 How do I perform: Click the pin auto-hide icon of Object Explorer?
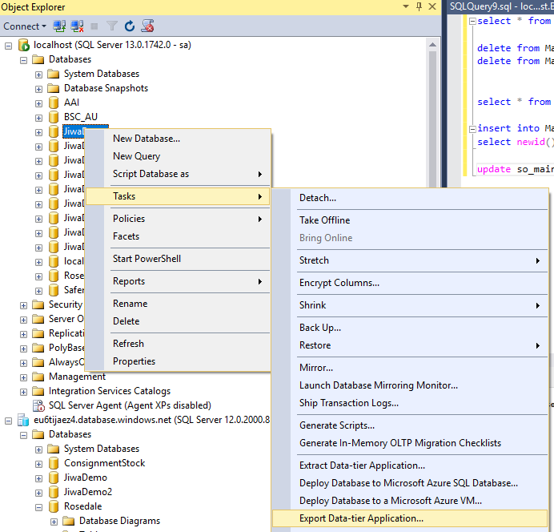pyautogui.click(x=419, y=6)
